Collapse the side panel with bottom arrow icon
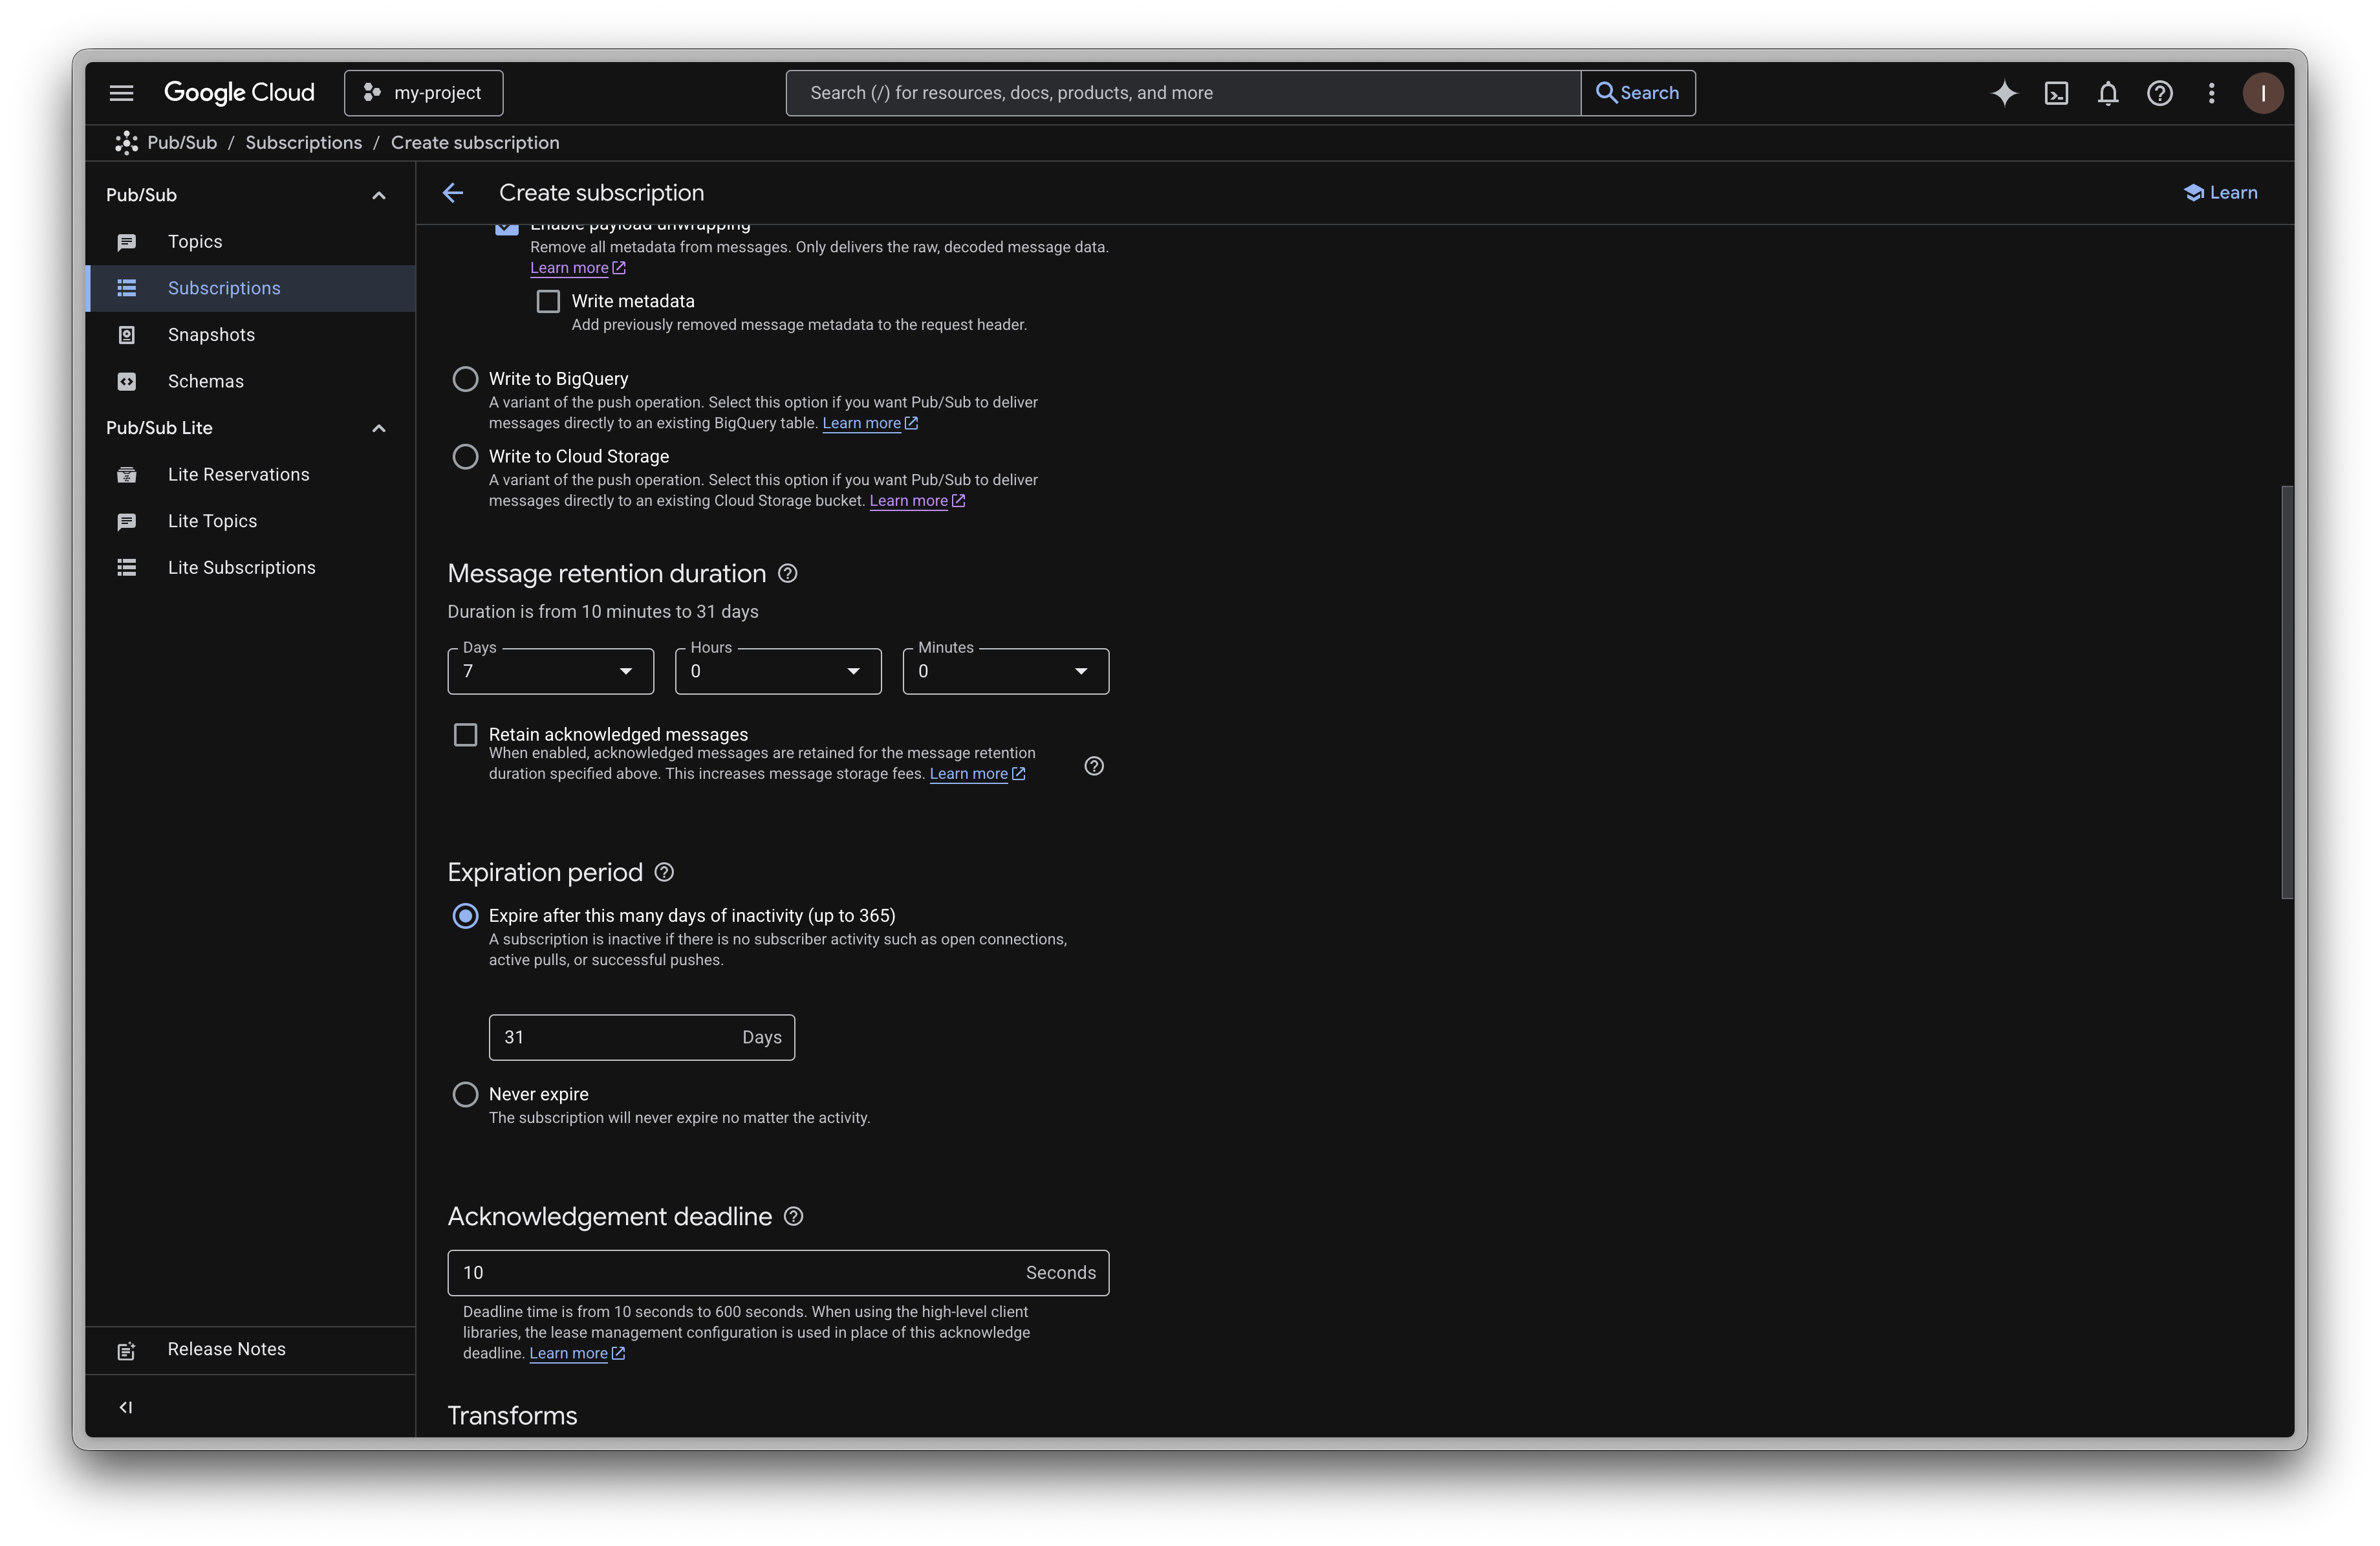The image size is (2380, 1546). point(126,1407)
